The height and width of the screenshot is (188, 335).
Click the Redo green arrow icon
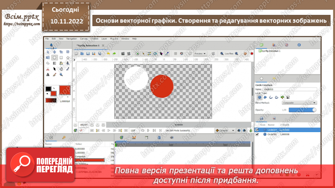point(114,54)
